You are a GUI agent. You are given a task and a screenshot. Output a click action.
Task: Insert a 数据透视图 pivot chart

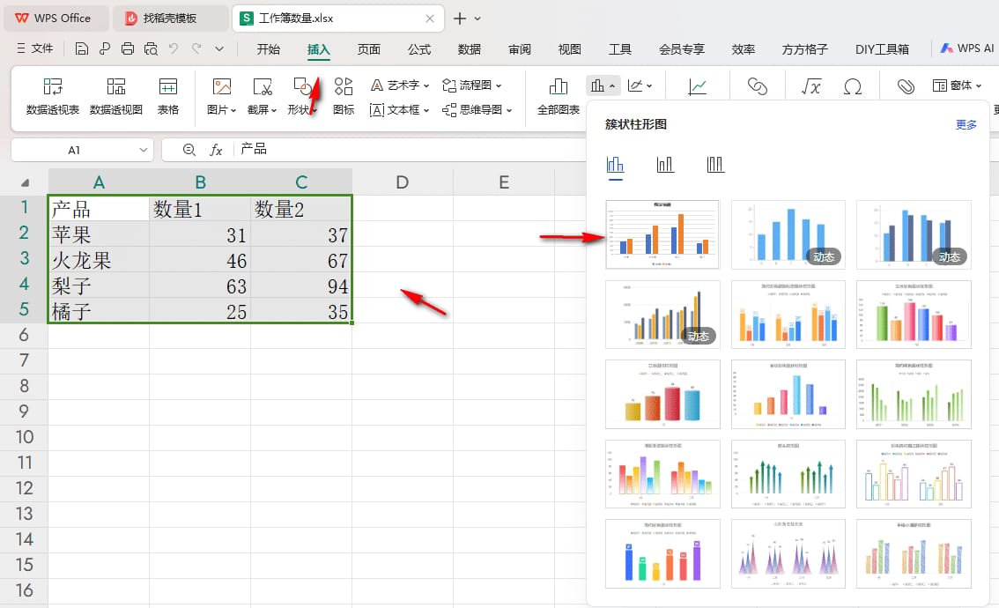[x=116, y=95]
